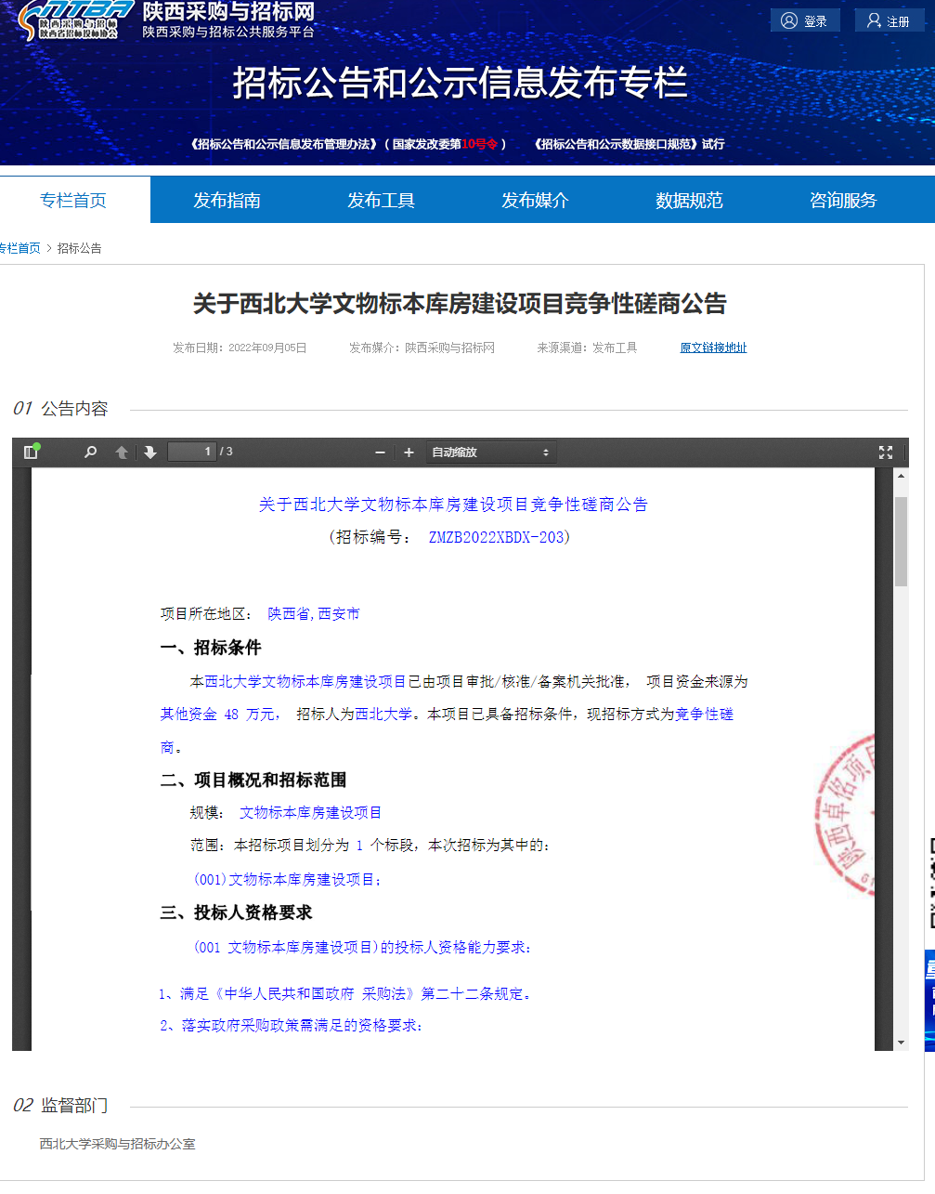The image size is (935, 1194).
Task: Toggle the PDF viewer sidebar
Action: 31,452
